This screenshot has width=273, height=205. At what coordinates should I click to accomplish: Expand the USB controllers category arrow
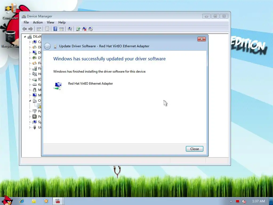pos(30,127)
